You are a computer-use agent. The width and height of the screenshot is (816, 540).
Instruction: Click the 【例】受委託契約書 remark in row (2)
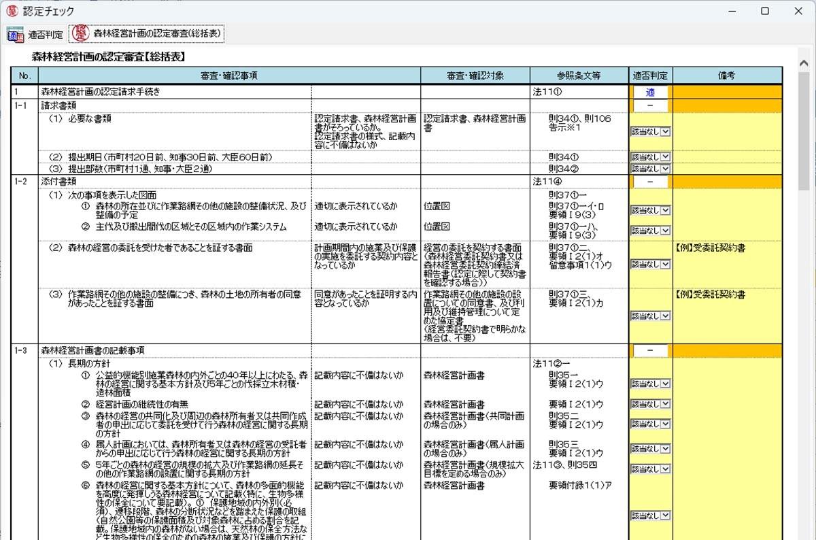click(x=711, y=248)
